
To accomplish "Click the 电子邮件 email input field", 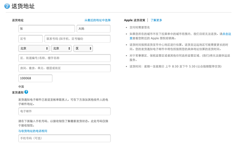I will click(x=64, y=111).
